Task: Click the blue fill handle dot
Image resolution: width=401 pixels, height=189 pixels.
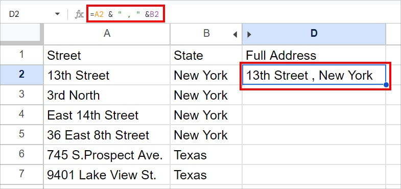Action: point(386,85)
